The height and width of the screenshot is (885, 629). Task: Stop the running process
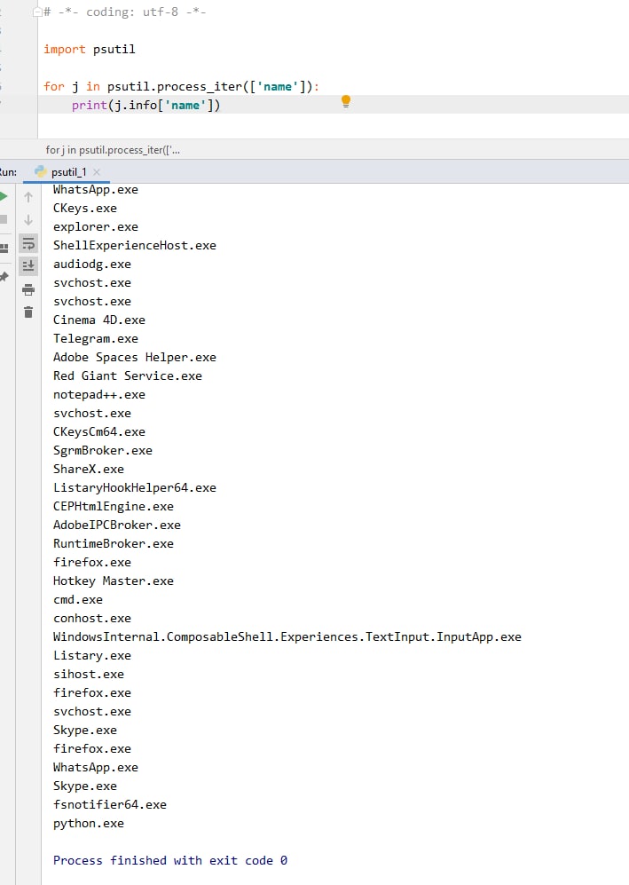pyautogui.click(x=4, y=219)
